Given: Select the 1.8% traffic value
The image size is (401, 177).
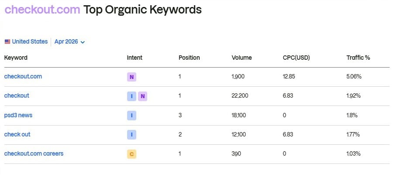Looking at the screenshot, I should point(352,115).
